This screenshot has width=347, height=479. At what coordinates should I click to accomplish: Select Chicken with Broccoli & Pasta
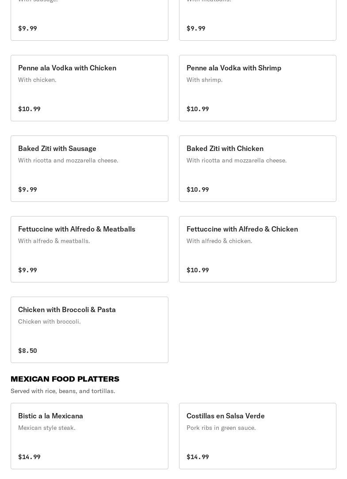pos(89,330)
